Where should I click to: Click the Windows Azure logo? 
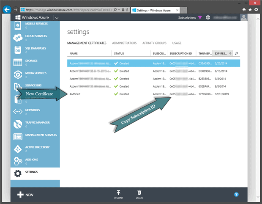point(32,18)
